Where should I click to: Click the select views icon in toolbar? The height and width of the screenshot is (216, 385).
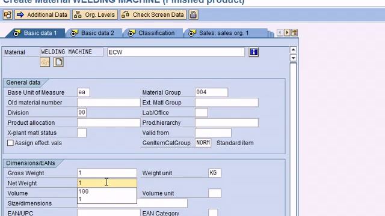point(8,14)
